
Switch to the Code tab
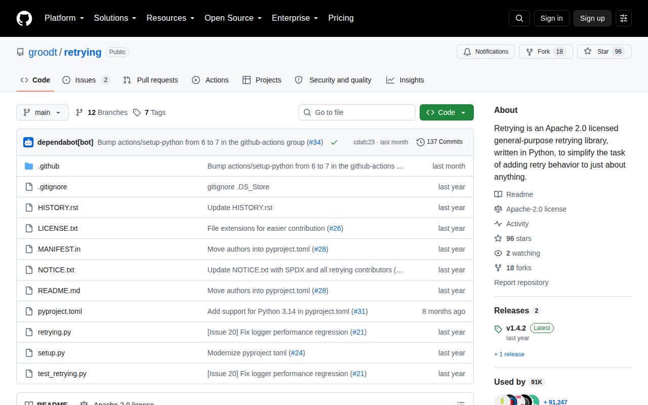pyautogui.click(x=35, y=80)
